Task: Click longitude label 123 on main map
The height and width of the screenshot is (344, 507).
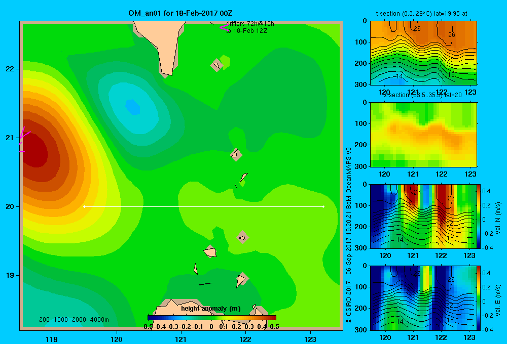Action: pyautogui.click(x=310, y=339)
